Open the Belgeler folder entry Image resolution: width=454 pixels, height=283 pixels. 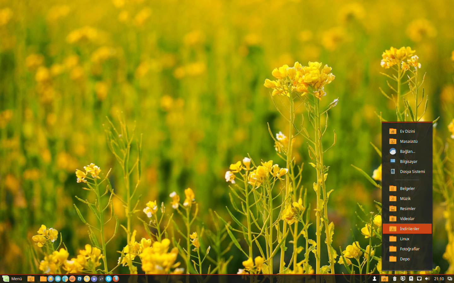[x=407, y=188]
